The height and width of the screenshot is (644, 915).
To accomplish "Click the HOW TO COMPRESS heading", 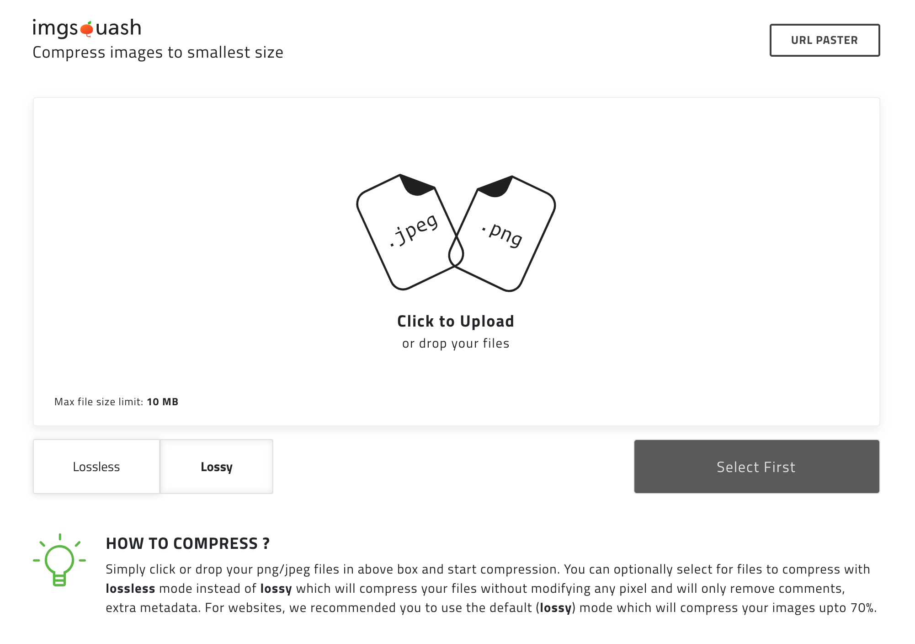I will click(x=187, y=543).
